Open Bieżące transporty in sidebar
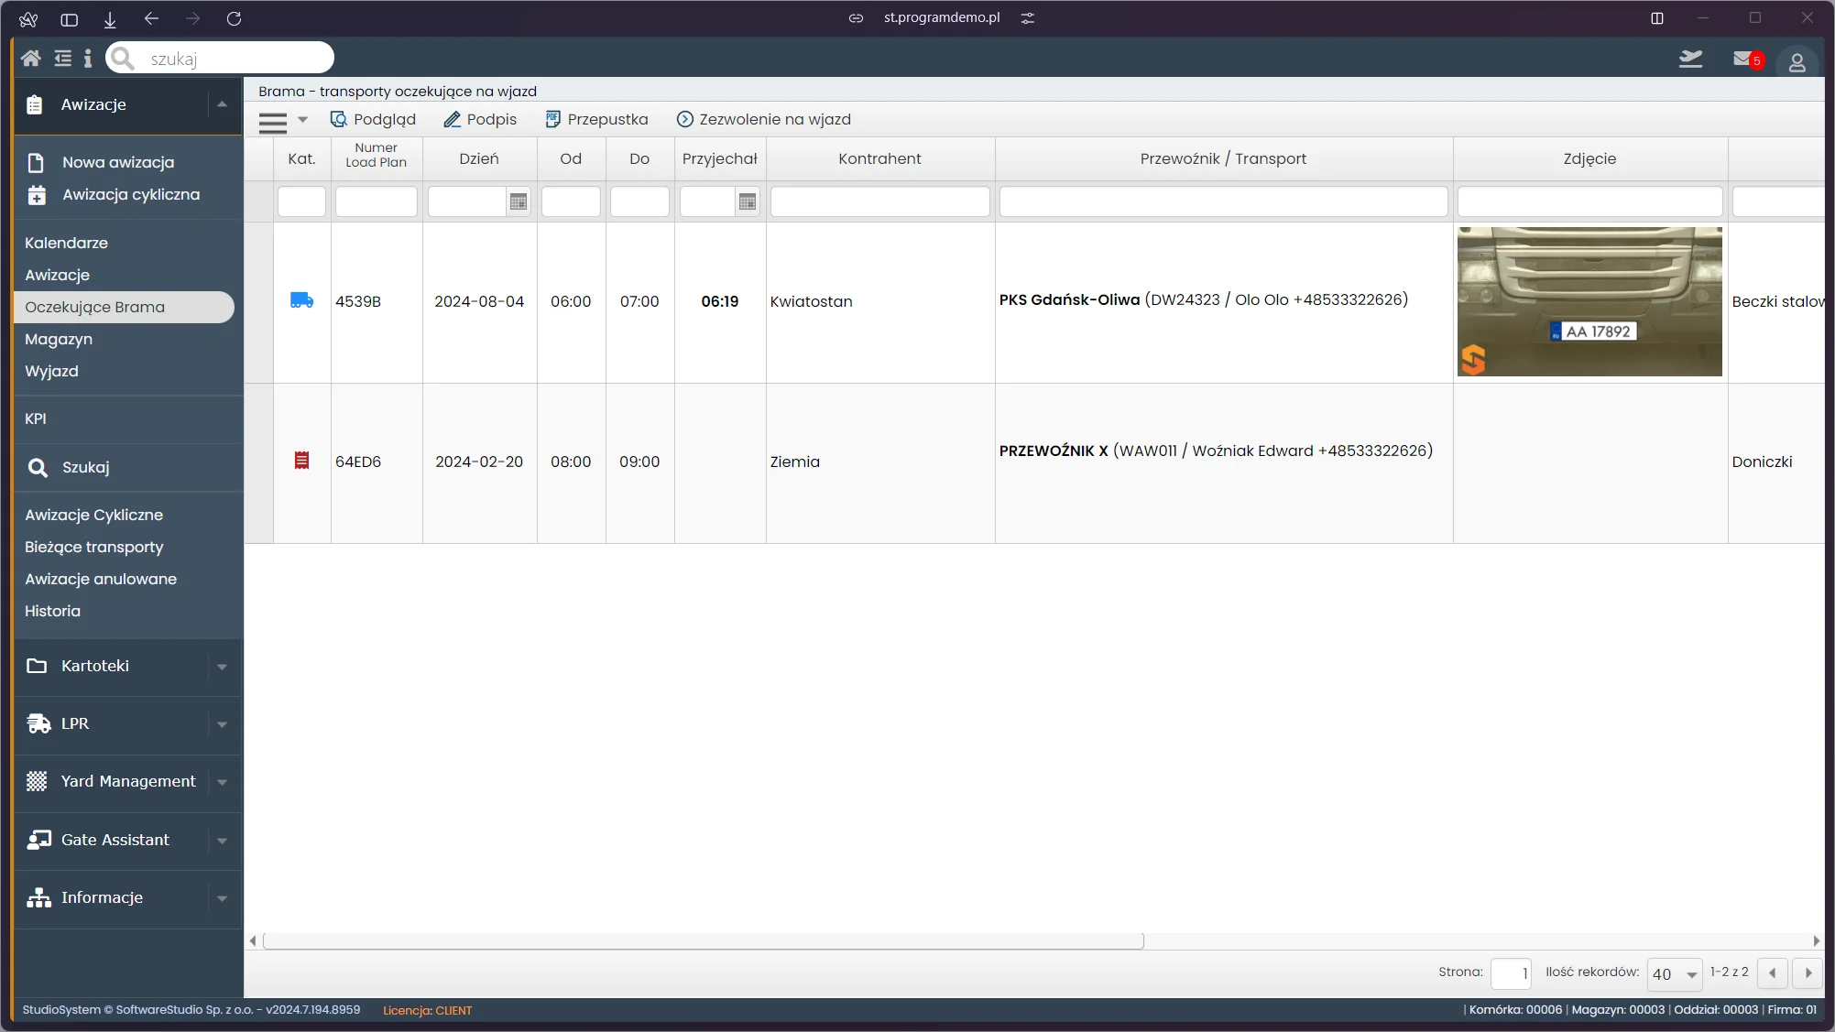 tap(94, 547)
